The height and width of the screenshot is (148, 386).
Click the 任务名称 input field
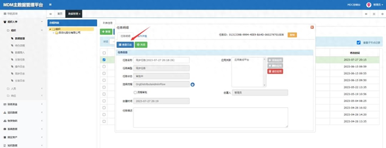(161, 60)
